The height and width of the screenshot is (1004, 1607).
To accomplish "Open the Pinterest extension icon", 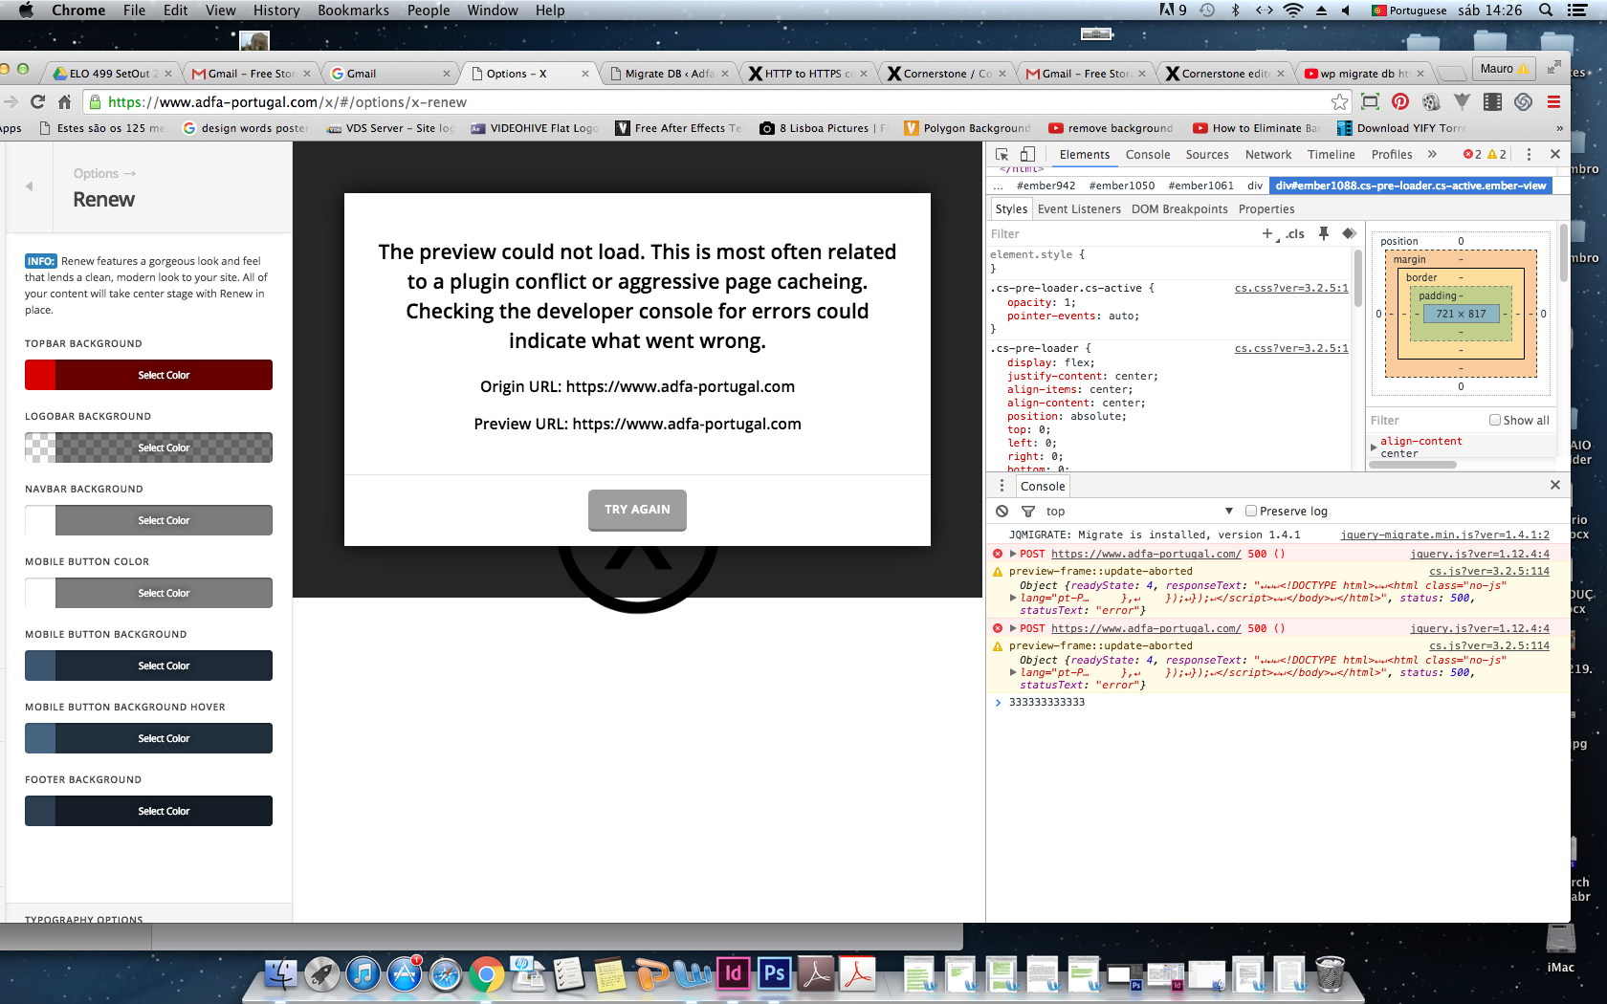I will pos(1400,102).
